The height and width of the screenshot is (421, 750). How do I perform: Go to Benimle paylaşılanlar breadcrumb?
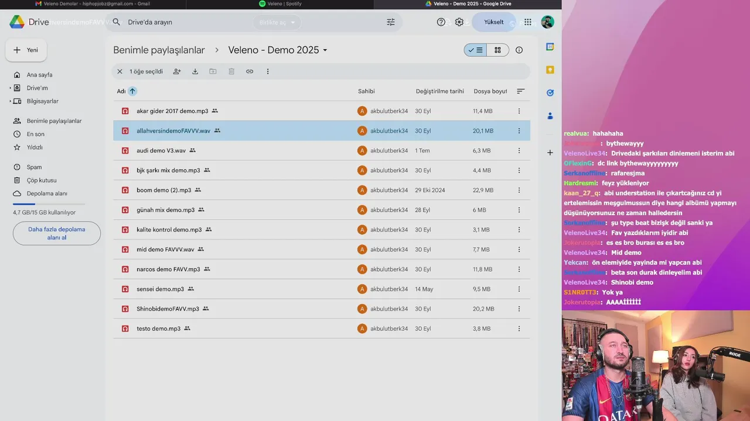point(159,50)
